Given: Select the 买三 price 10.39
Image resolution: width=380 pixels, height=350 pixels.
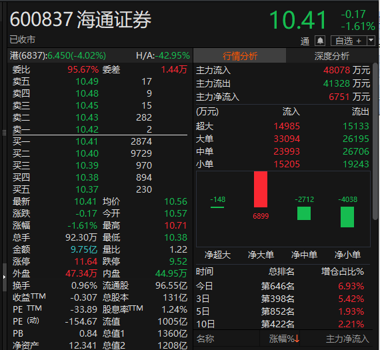Looking at the screenshot, I should (87, 165).
